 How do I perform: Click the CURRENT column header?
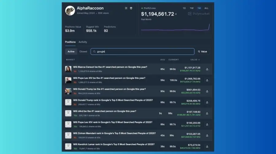click(174, 60)
